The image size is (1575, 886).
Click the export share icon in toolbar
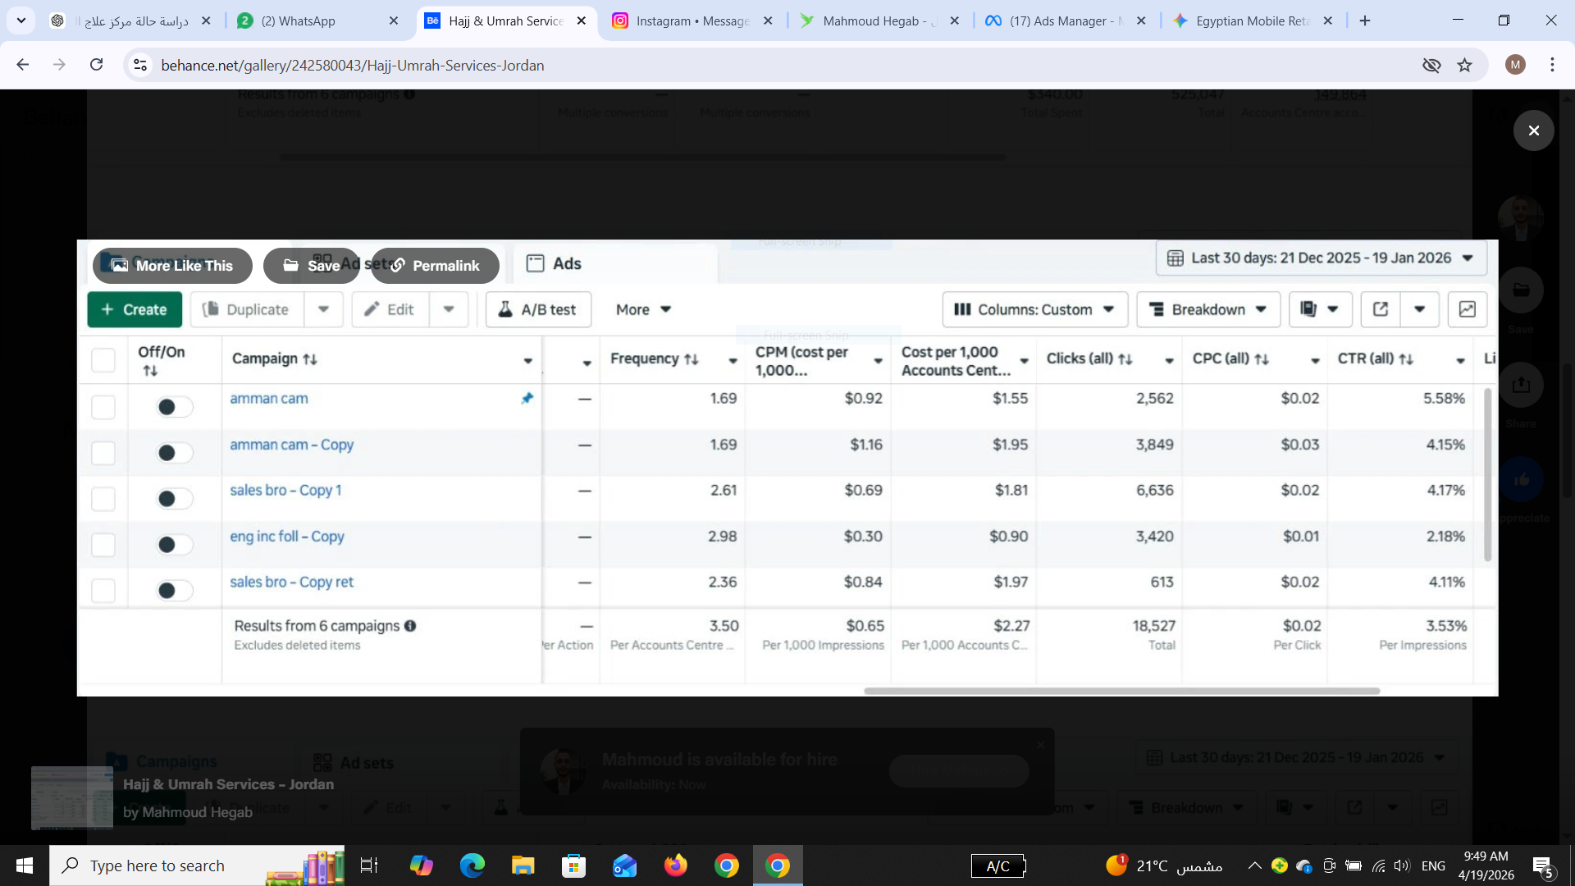tap(1381, 309)
